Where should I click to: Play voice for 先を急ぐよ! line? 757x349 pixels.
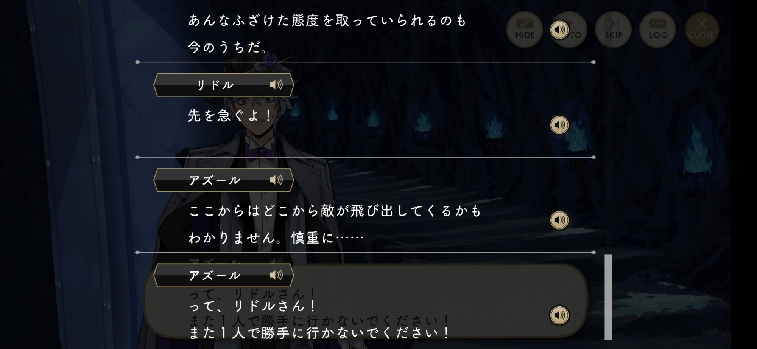click(x=559, y=125)
